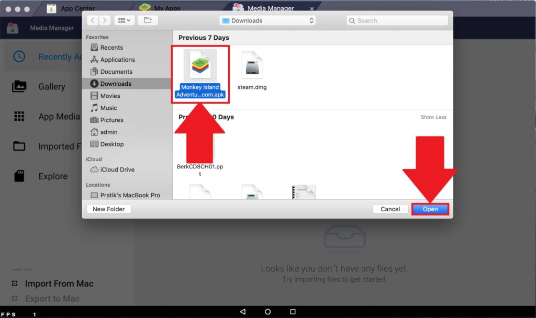Click the new folder toolbar icon
This screenshot has height=318, width=536.
coord(148,20)
